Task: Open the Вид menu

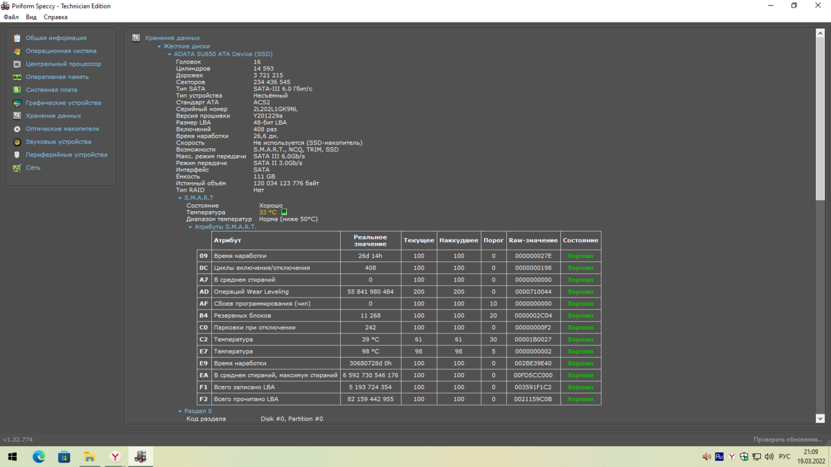Action: [x=31, y=17]
